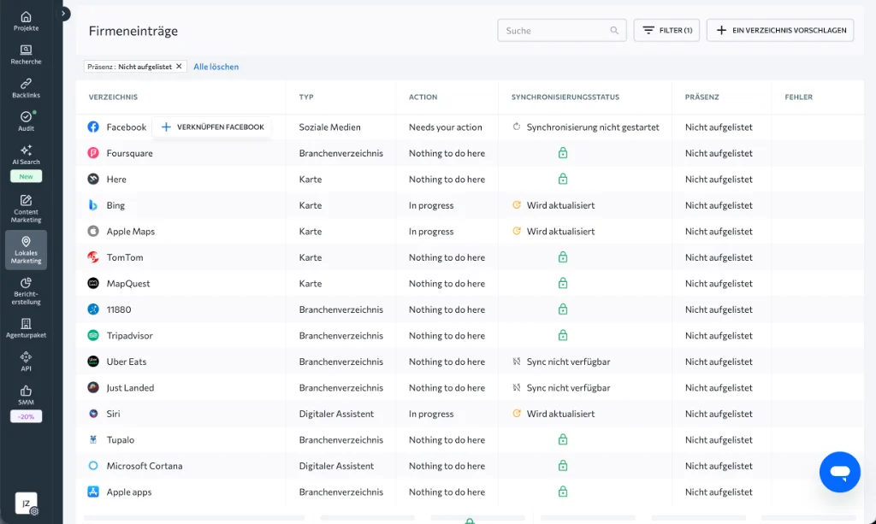Click the Just Landed logo icon
The height and width of the screenshot is (524, 876).
tap(93, 387)
